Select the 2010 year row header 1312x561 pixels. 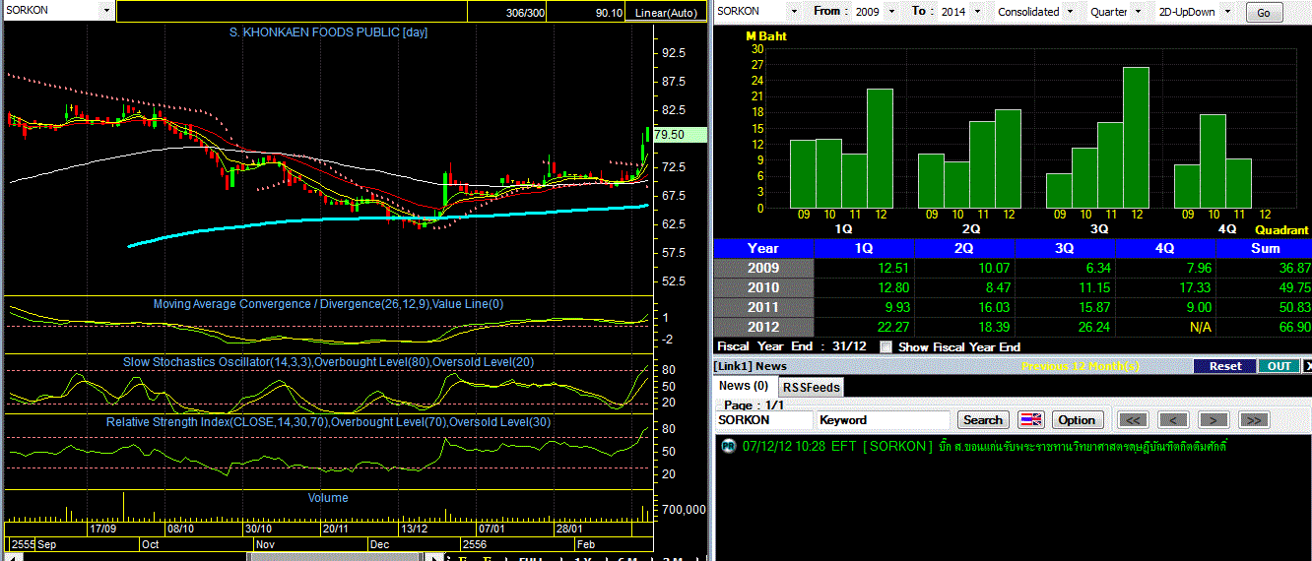pyautogui.click(x=763, y=287)
